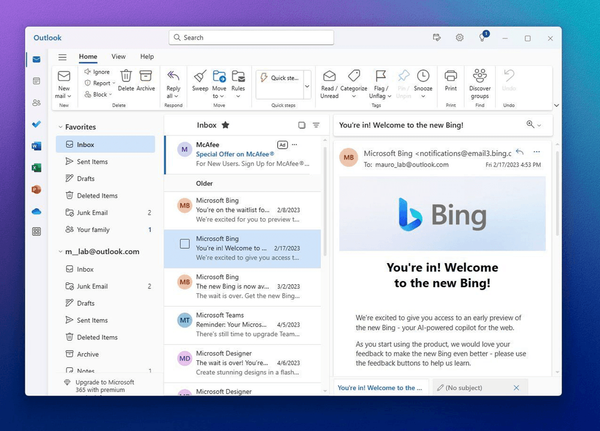Click Discover groups icon

click(479, 77)
